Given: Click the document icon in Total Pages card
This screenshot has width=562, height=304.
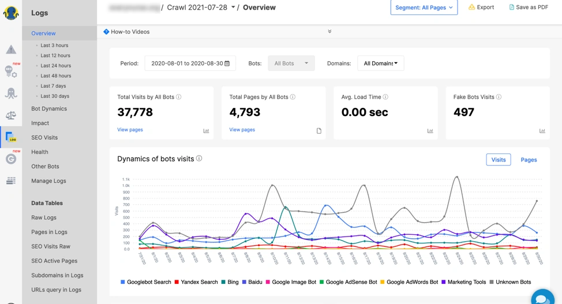Looking at the screenshot, I should pyautogui.click(x=319, y=131).
